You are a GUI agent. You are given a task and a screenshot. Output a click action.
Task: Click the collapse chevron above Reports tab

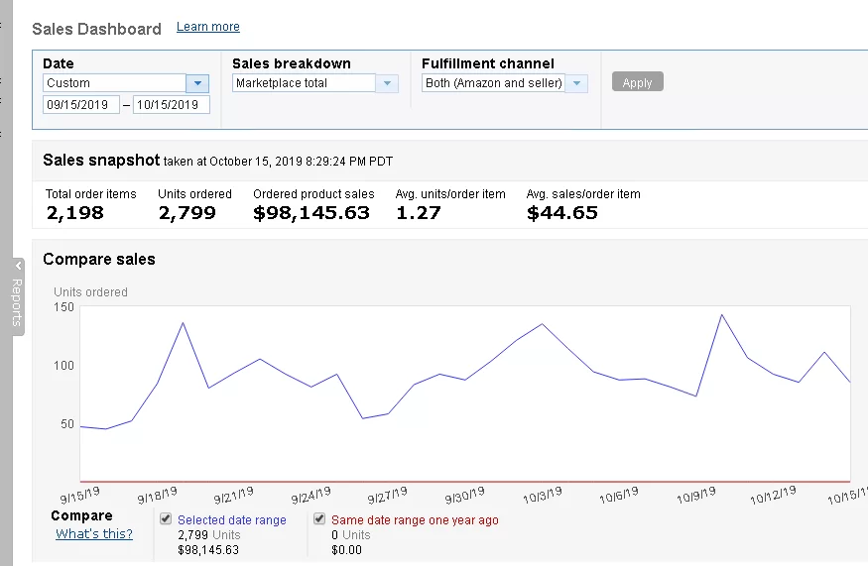tap(18, 266)
